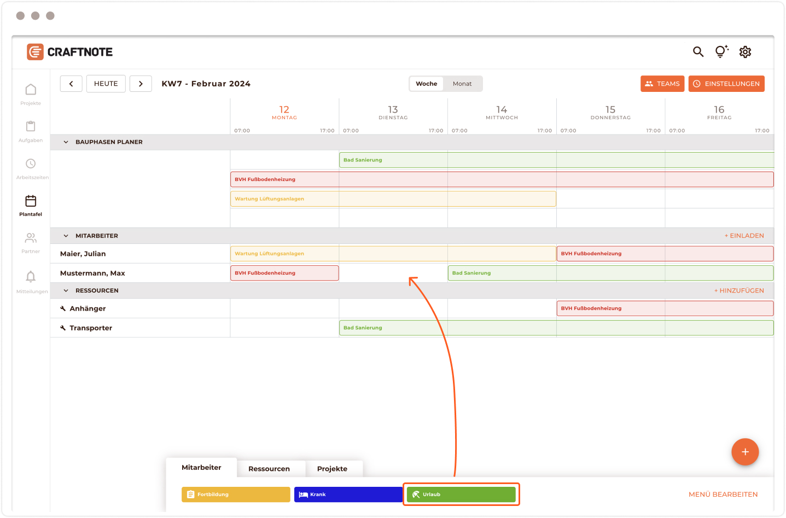786x518 pixels.
Task: Open Projekte from the sidebar
Action: 31,90
